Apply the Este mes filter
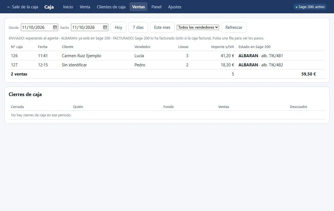The image size is (334, 211). 162,27
